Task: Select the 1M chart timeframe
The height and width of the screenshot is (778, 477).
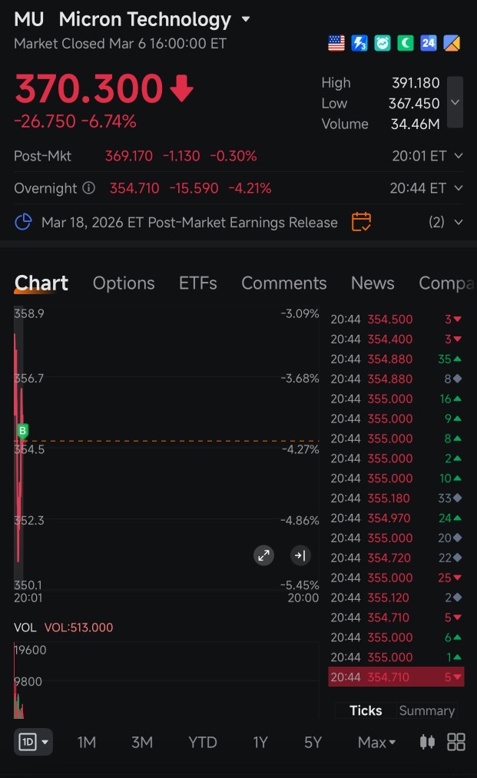Action: tap(86, 742)
